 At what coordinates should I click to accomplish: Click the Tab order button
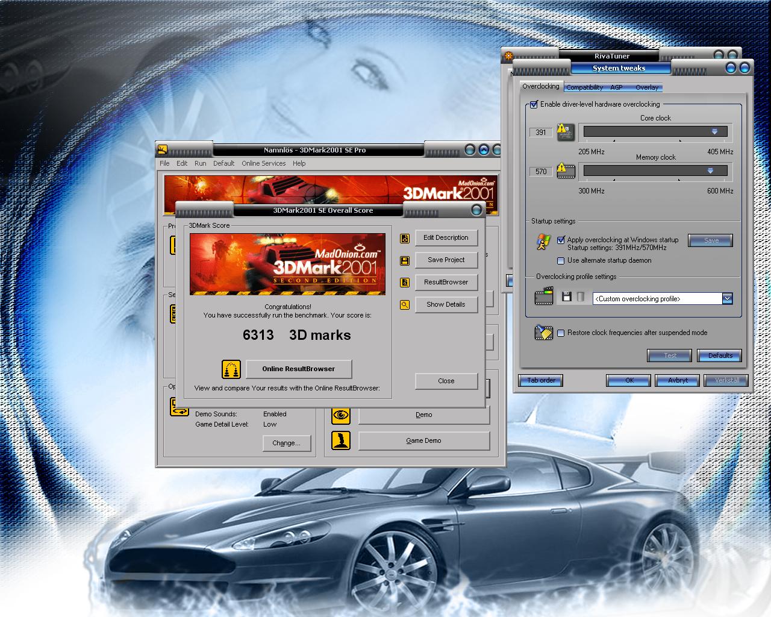[x=541, y=380]
